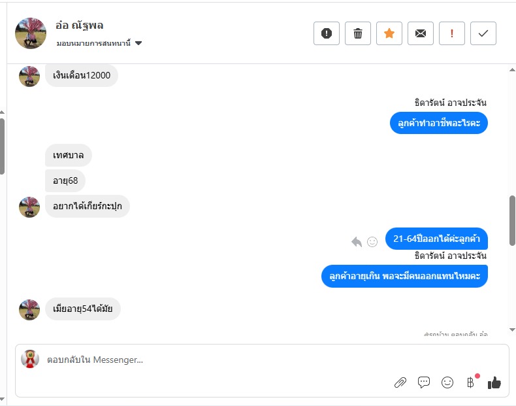Click the paperclip attach file icon
The height and width of the screenshot is (406, 516).
click(400, 382)
